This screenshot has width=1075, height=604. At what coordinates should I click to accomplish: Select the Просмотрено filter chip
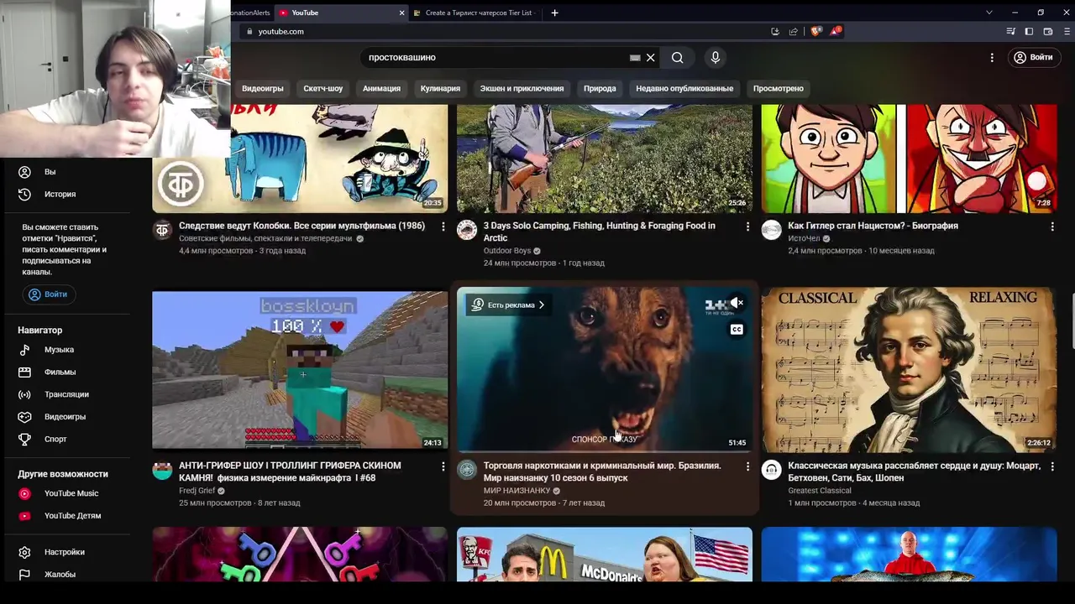(779, 88)
